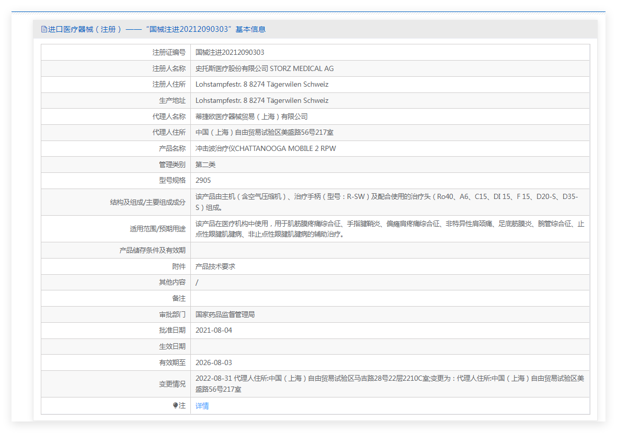Click the 审批部门 row label
Viewport: 617px width, 433px height.
172,315
